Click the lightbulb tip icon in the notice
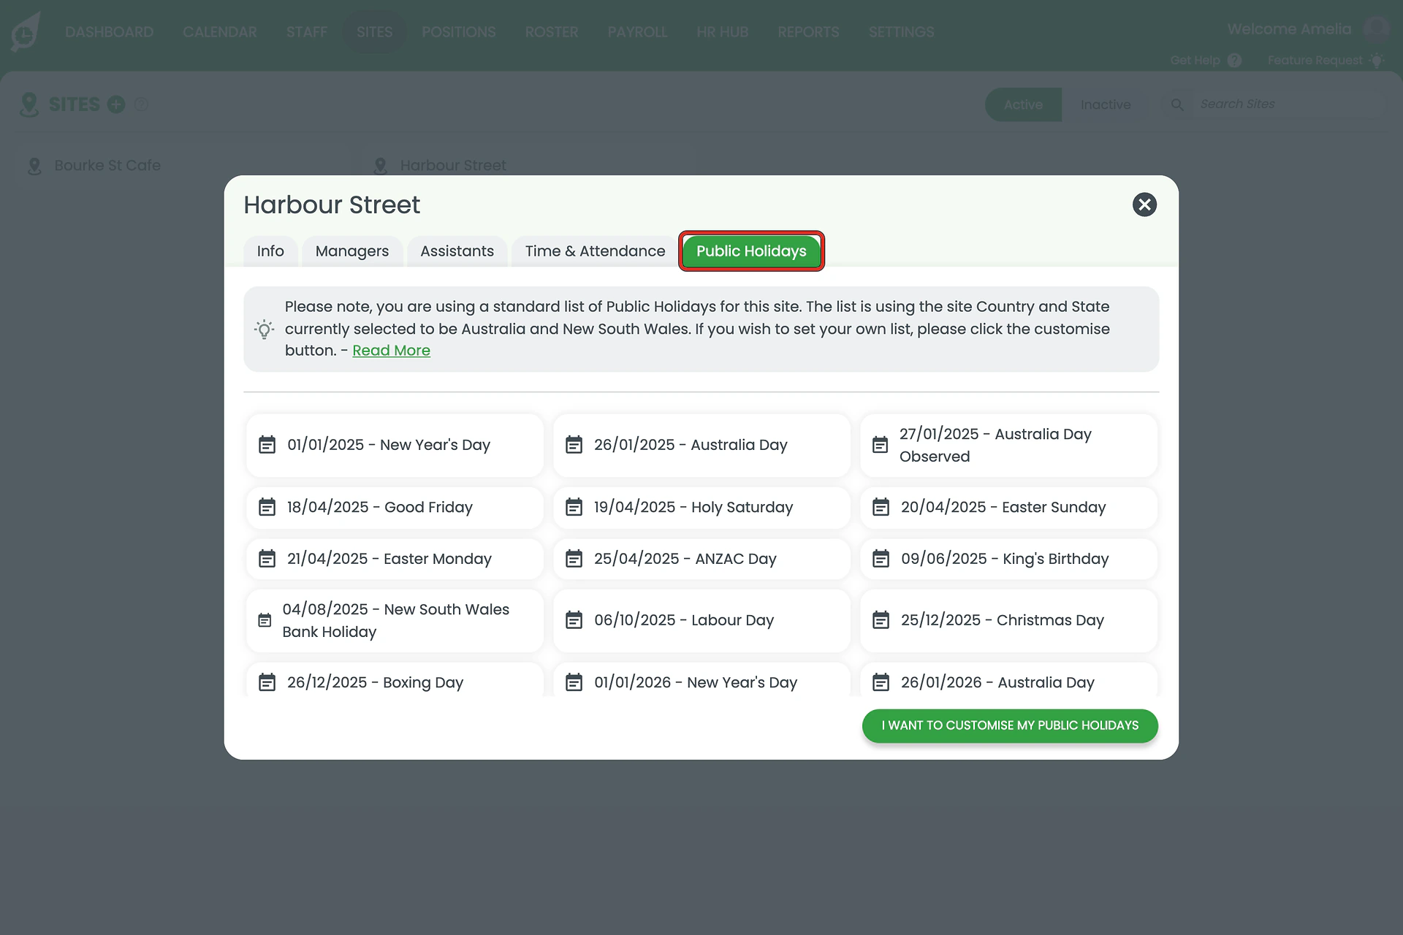 pos(264,329)
